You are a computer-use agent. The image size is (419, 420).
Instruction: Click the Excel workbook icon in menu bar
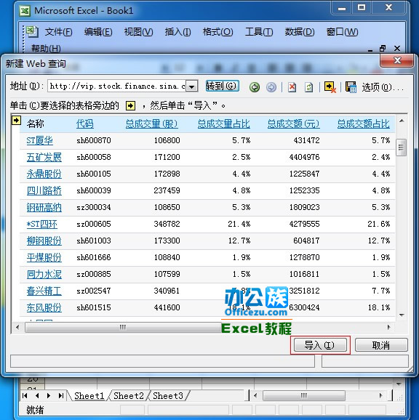click(32, 31)
